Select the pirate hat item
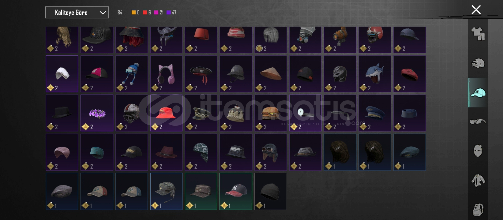Screen dimensions: 503x220 pyautogui.click(x=201, y=74)
